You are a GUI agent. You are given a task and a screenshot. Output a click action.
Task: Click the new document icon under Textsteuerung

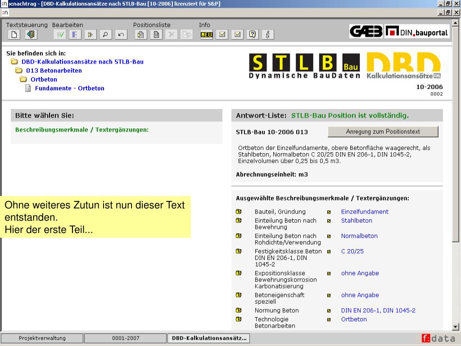click(14, 35)
